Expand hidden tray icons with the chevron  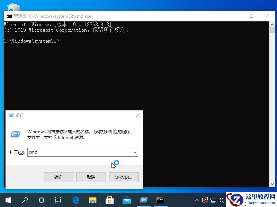click(x=196, y=200)
